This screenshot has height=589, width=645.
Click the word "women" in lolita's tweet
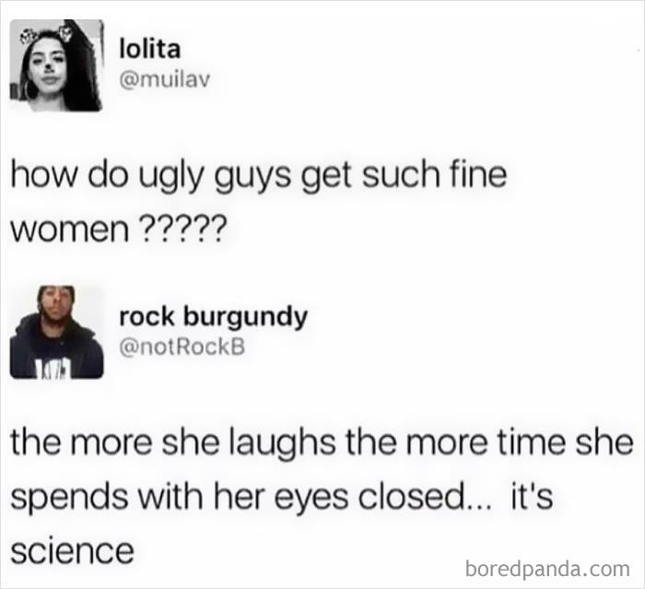pyautogui.click(x=69, y=230)
